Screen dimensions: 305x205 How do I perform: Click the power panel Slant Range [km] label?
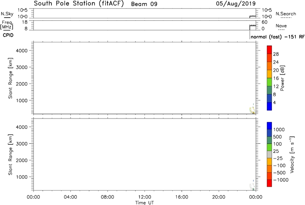tap(10, 78)
